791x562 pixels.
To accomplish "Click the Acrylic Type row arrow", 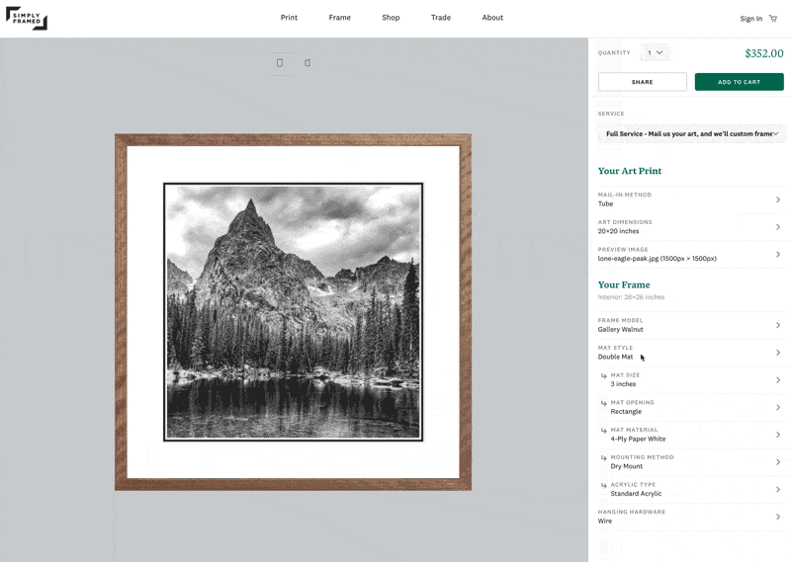I will pyautogui.click(x=777, y=489).
